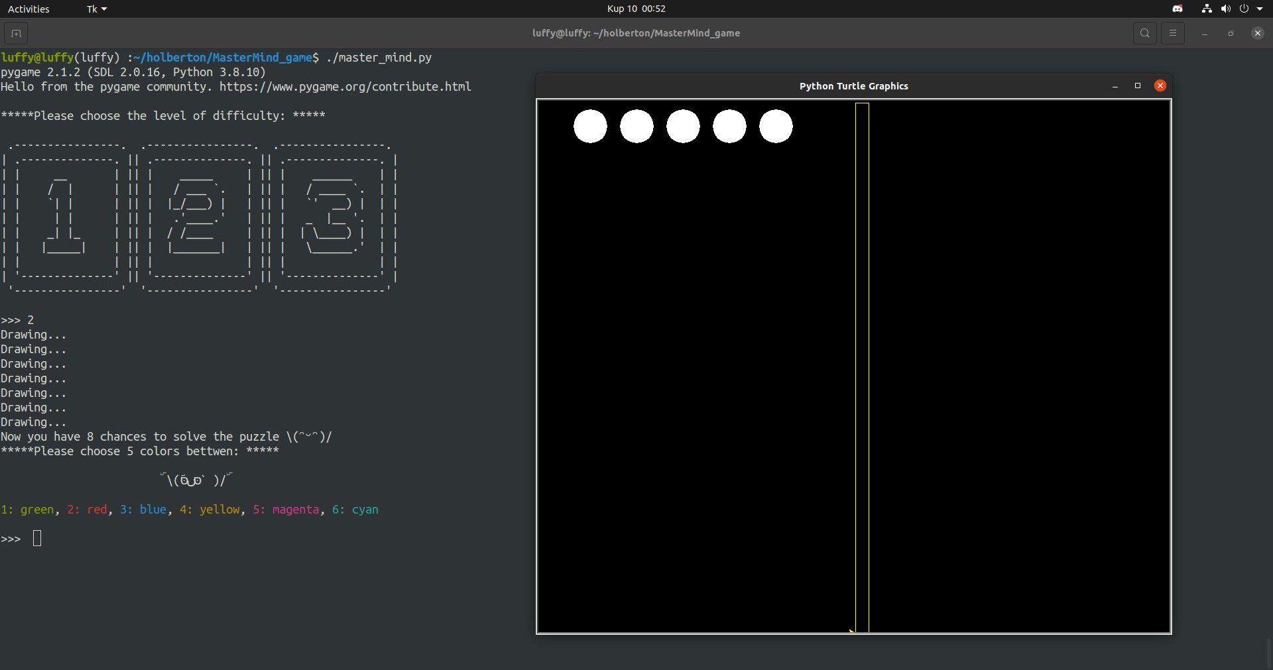This screenshot has height=670, width=1273.
Task: Click the '6: cyan' color option text
Action: pos(355,510)
